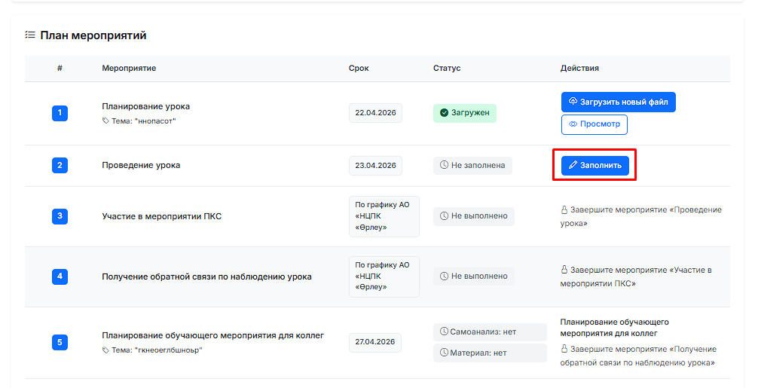Click По графику АО deadline for Участие в мероприятии ПКС
Viewport: 758px width, 388px height.
click(x=384, y=216)
